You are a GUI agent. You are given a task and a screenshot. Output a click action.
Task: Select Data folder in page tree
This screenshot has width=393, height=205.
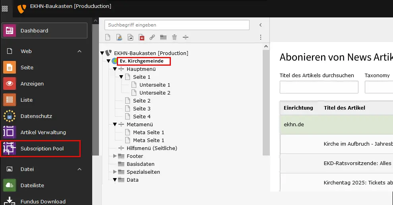tap(132, 180)
